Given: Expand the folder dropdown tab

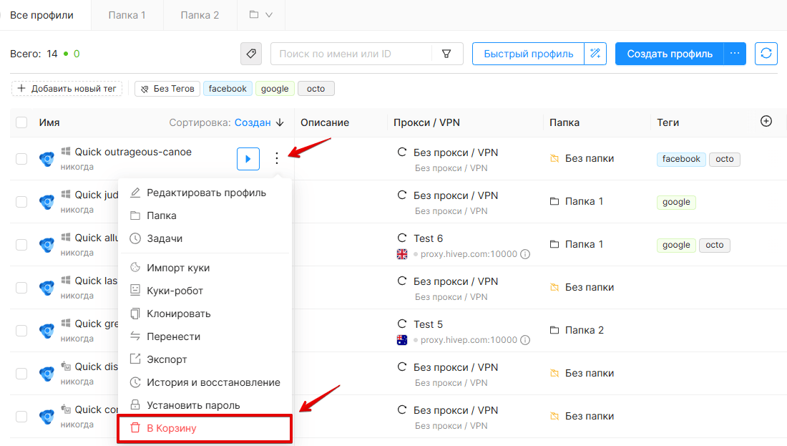Looking at the screenshot, I should tap(261, 15).
